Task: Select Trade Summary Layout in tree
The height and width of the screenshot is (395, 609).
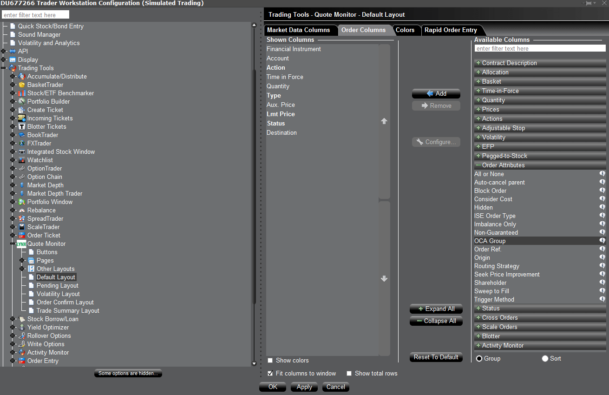Action: tap(68, 310)
